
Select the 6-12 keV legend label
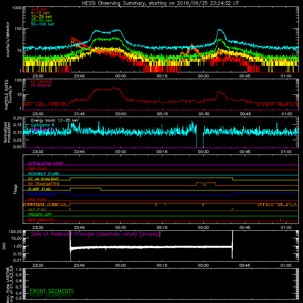coord(41,13)
